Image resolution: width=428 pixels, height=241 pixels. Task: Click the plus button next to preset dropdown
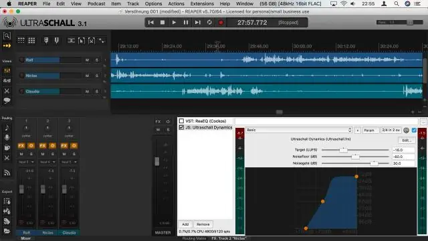[358, 131]
